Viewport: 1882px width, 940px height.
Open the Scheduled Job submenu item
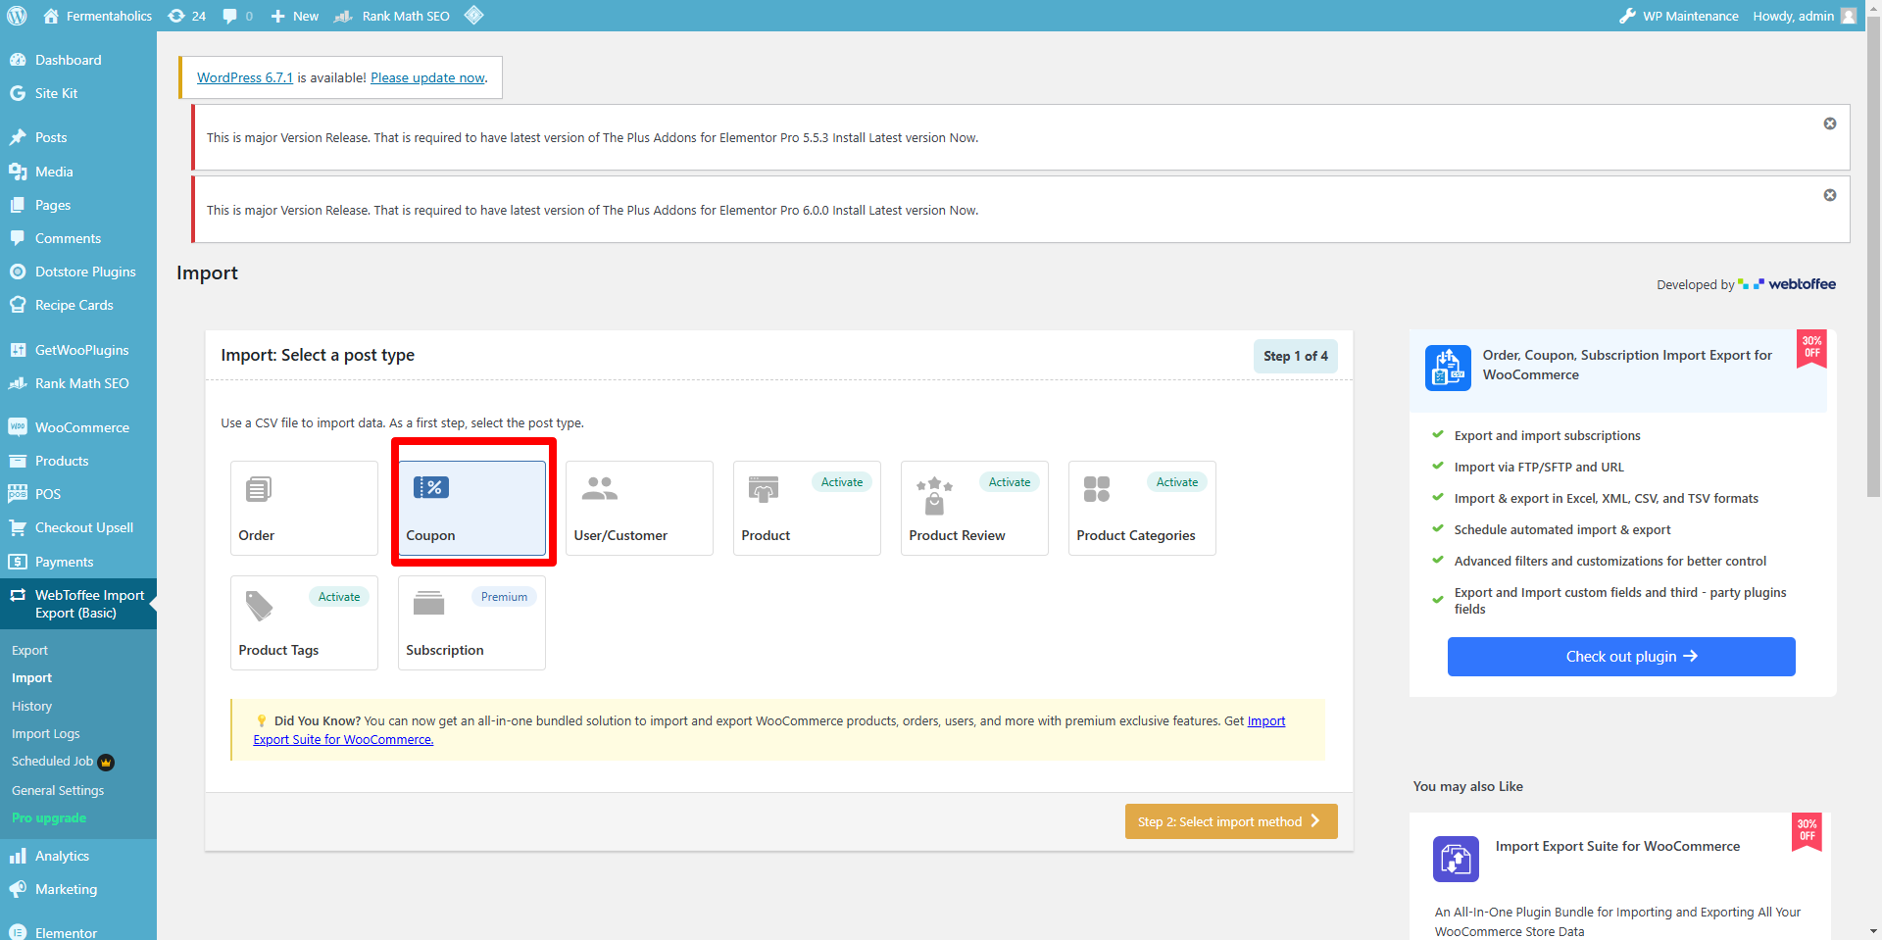[x=63, y=762]
